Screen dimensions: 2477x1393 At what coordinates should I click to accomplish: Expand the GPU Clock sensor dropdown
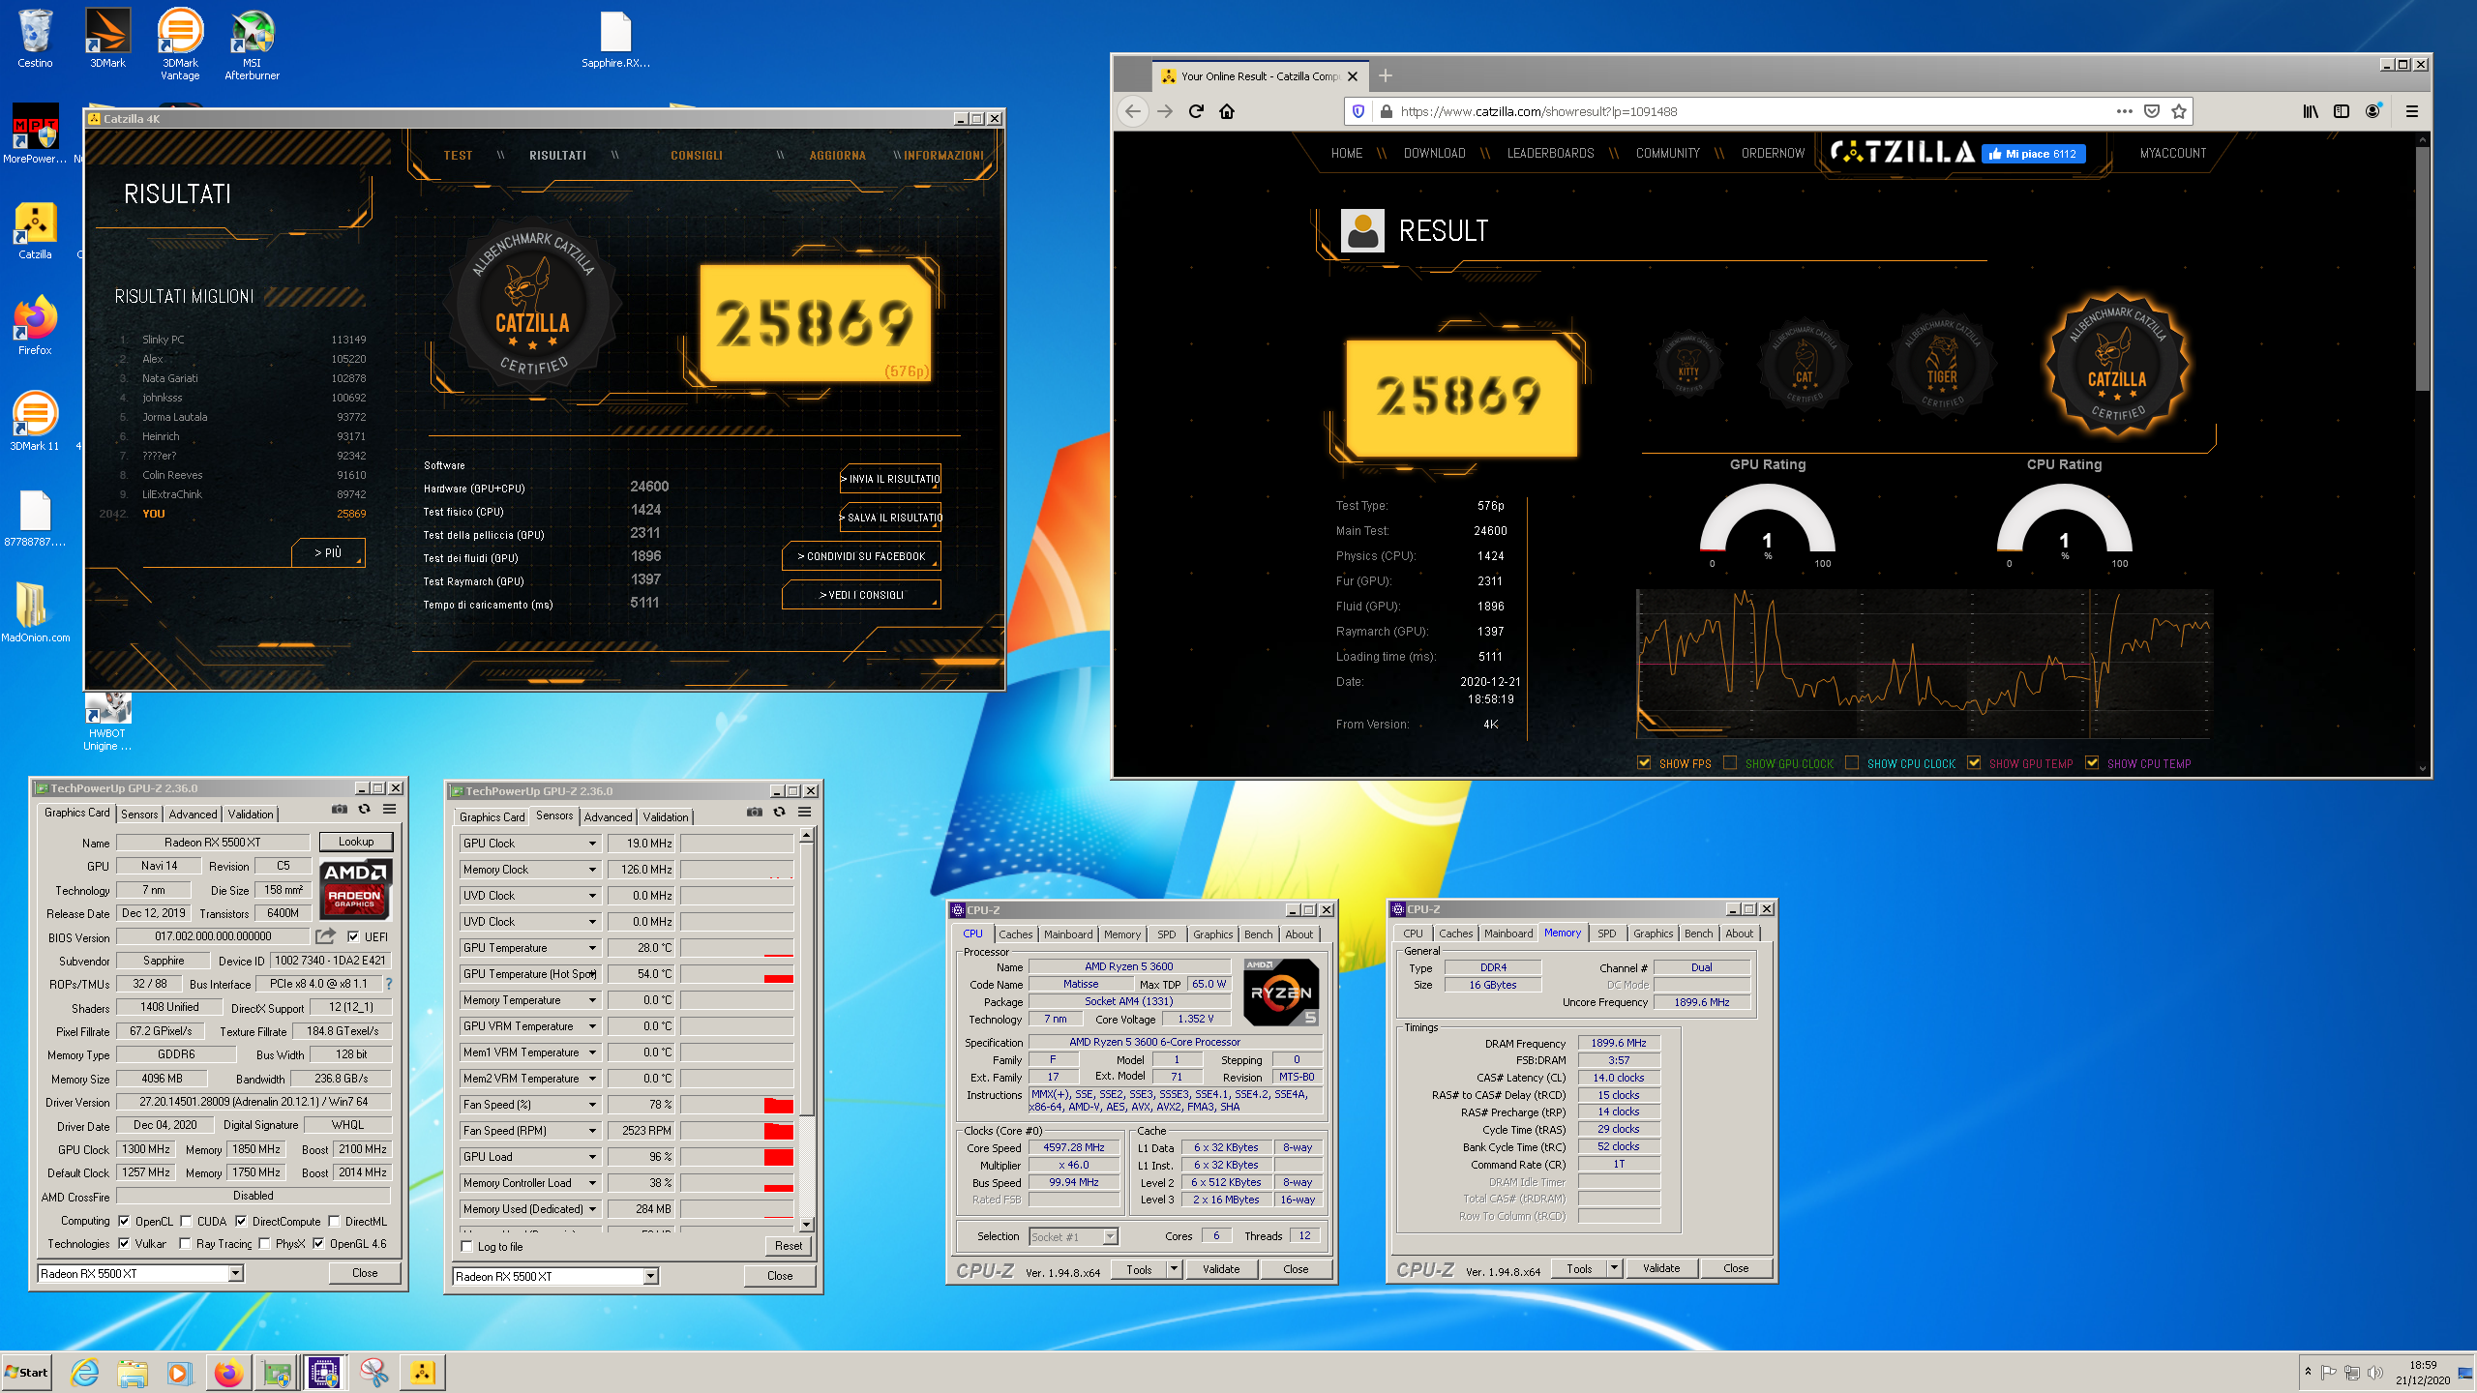592,844
